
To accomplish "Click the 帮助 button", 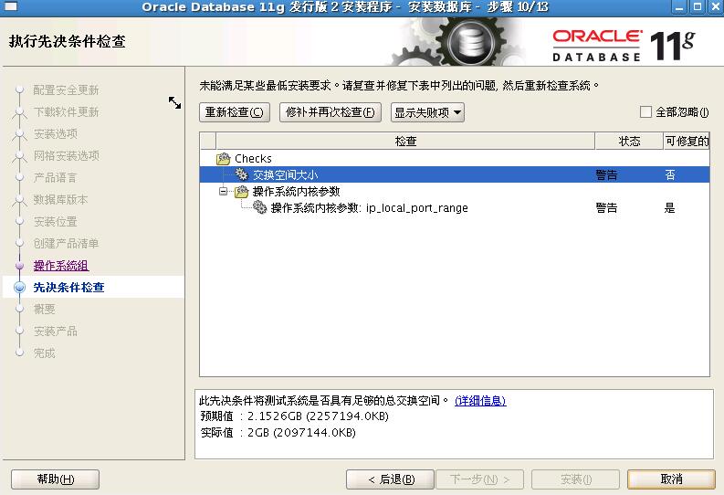I will click(56, 479).
